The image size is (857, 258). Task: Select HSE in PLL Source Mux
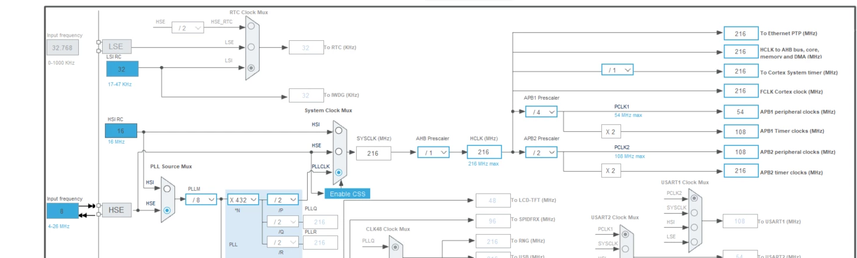tap(168, 210)
